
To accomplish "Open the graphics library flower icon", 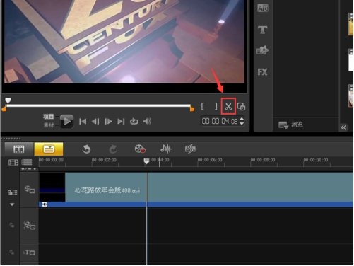I will [x=262, y=50].
